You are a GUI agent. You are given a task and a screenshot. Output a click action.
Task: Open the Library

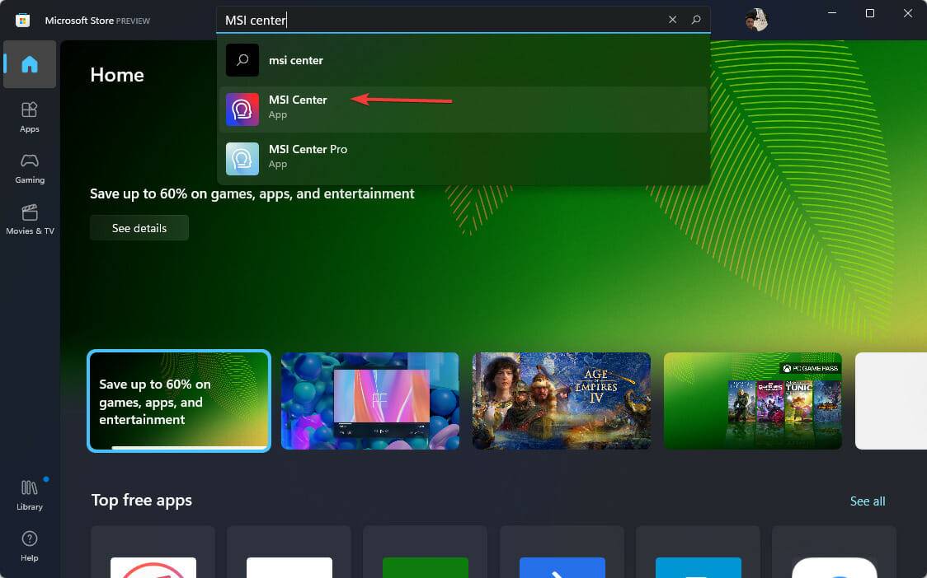click(x=30, y=495)
